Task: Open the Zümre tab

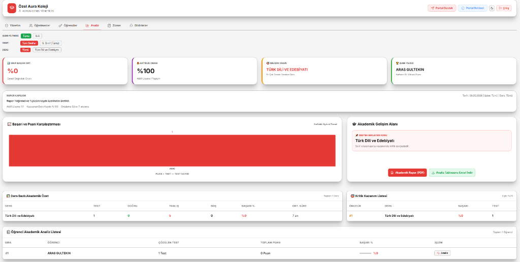Action: pyautogui.click(x=114, y=25)
